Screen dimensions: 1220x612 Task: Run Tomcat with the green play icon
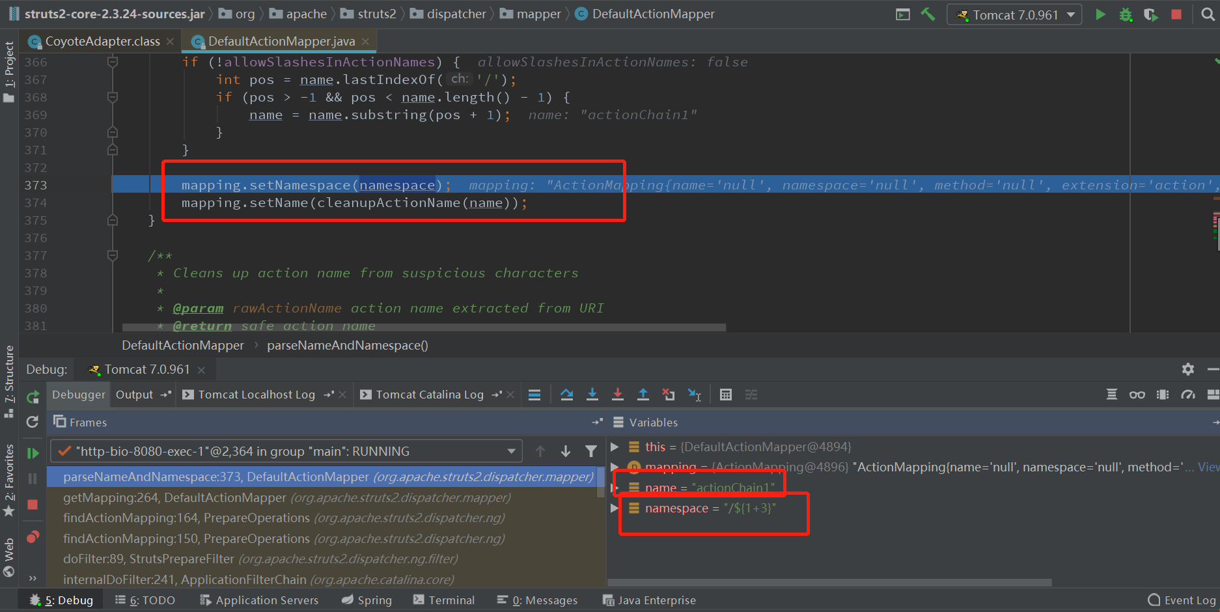click(1100, 14)
